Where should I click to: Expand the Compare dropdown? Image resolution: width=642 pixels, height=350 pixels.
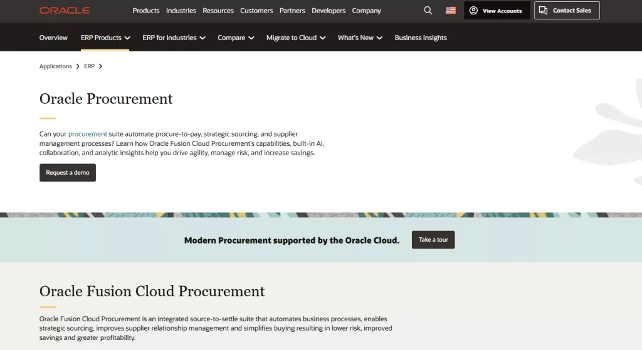[x=236, y=38]
